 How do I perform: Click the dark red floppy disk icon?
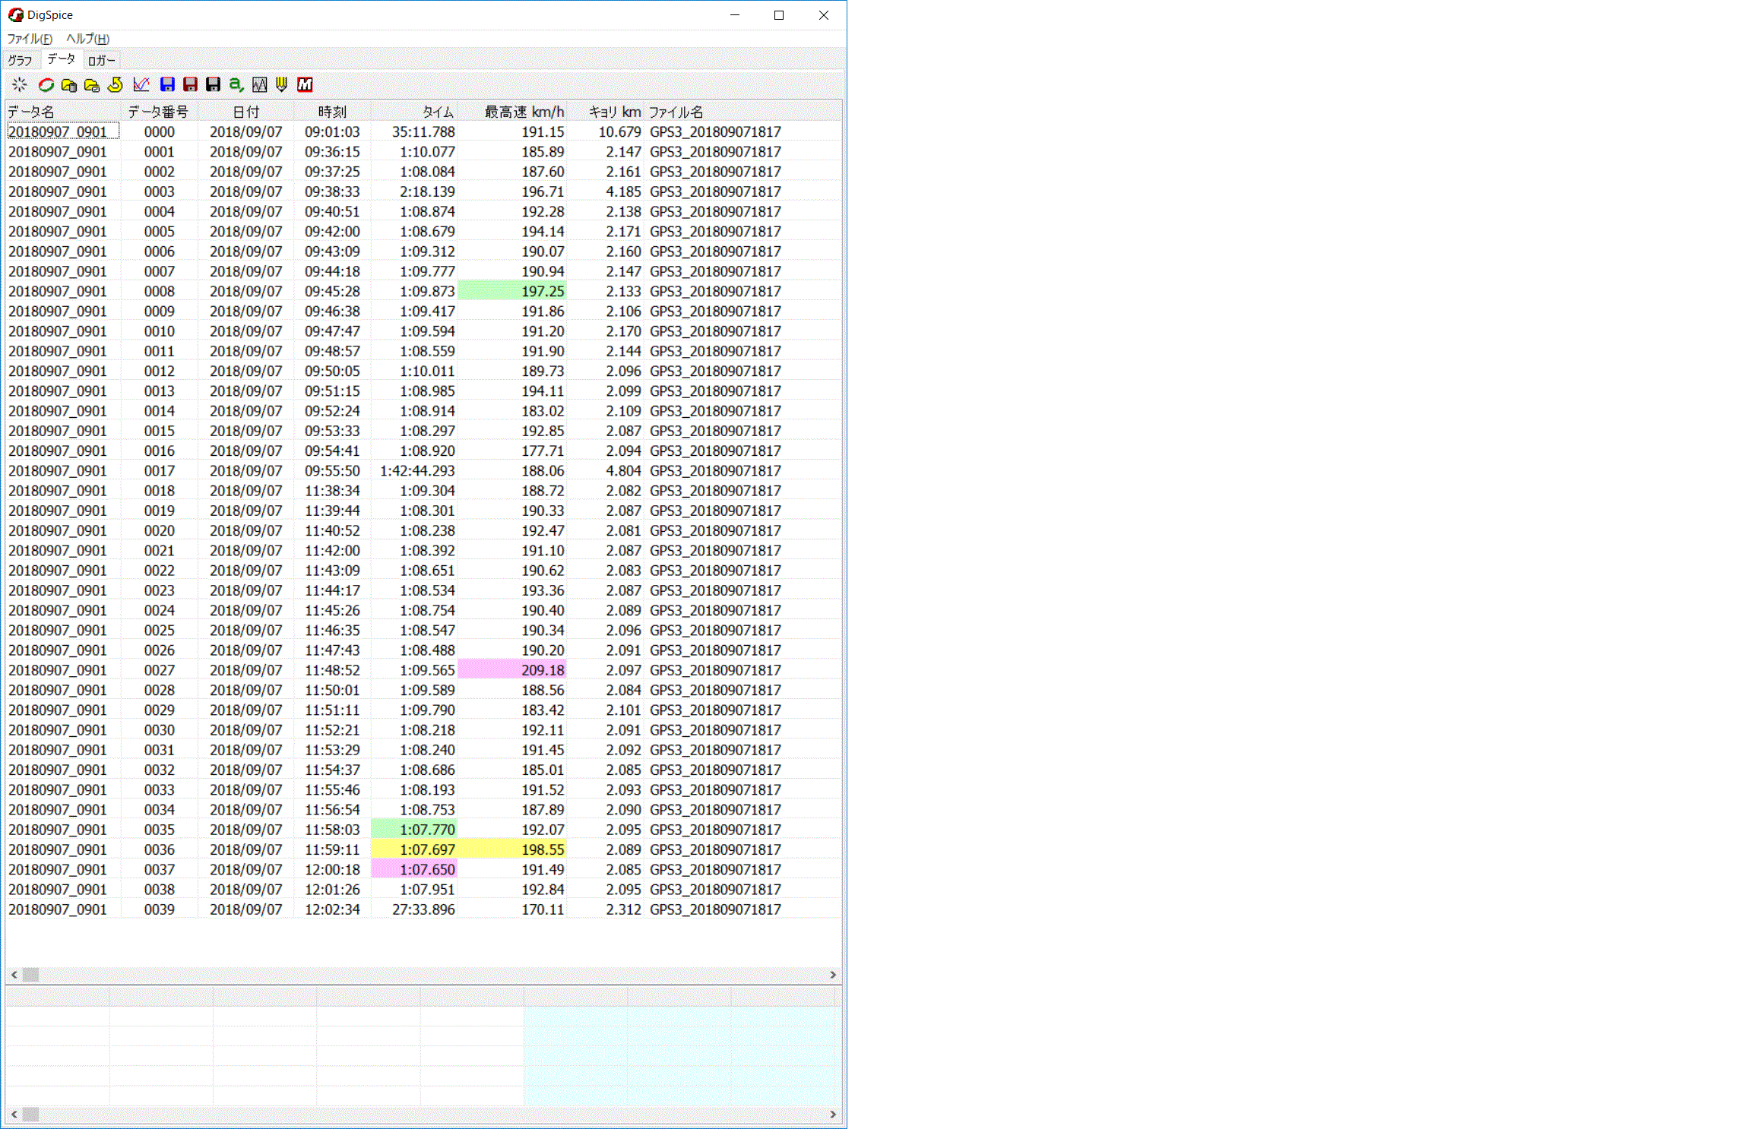191,84
